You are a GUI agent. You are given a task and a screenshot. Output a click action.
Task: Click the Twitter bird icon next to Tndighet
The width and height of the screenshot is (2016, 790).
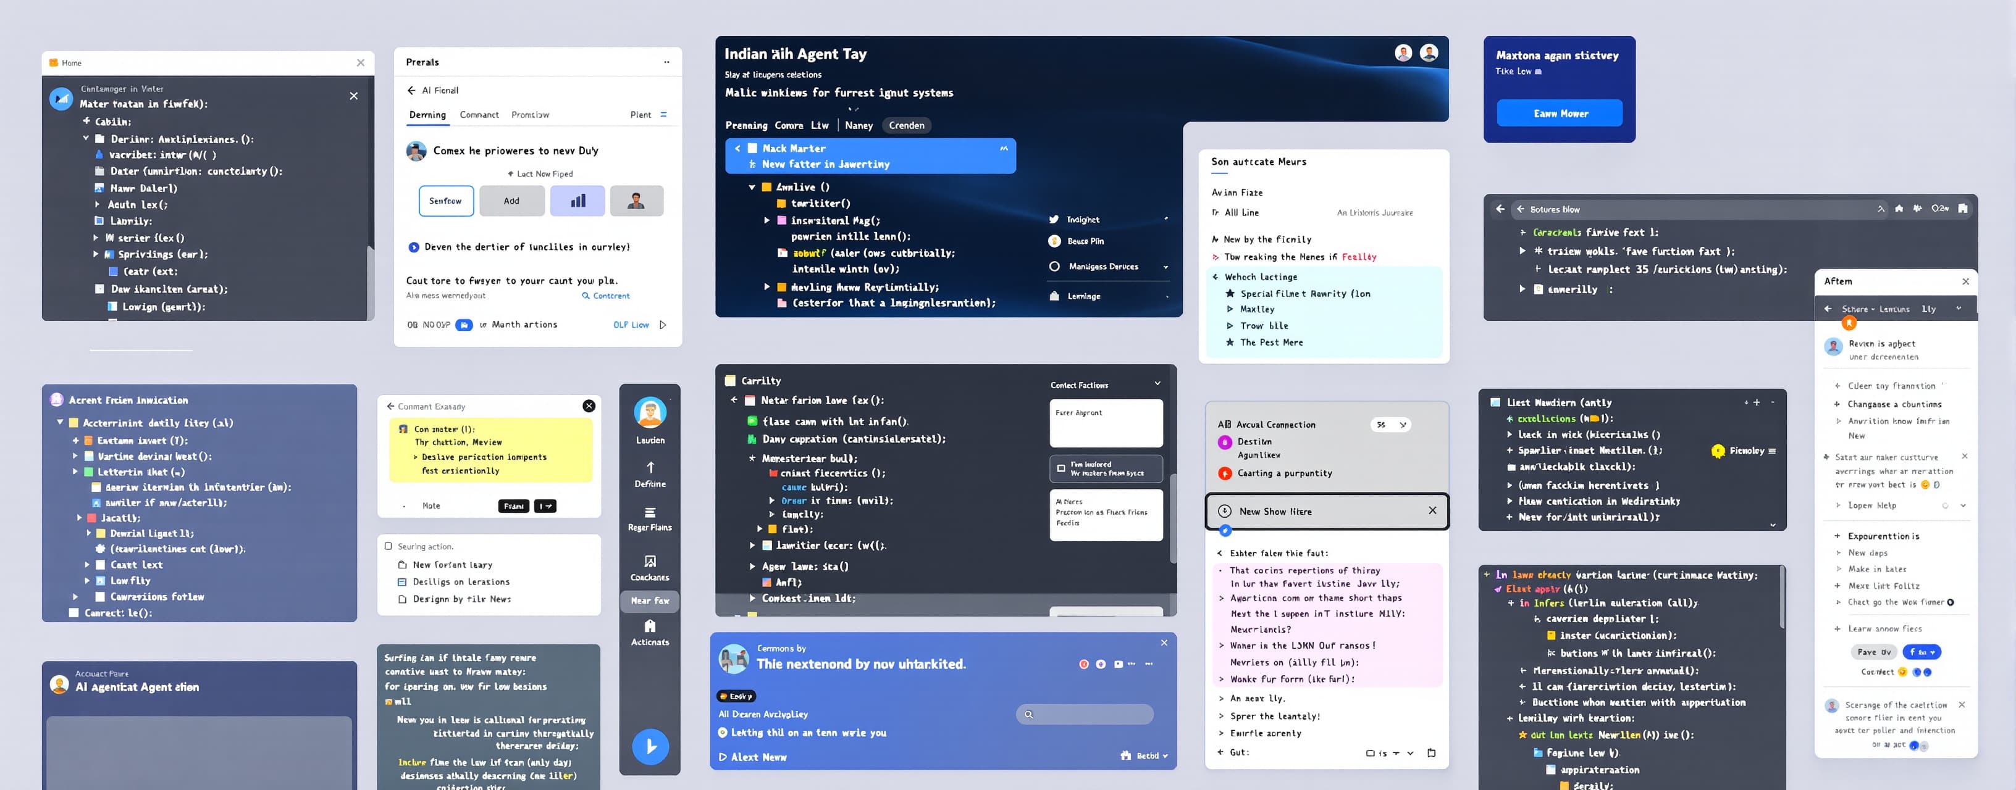point(1054,220)
